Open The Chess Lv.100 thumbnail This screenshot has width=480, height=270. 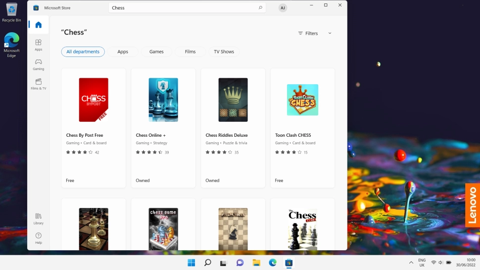[x=302, y=229]
